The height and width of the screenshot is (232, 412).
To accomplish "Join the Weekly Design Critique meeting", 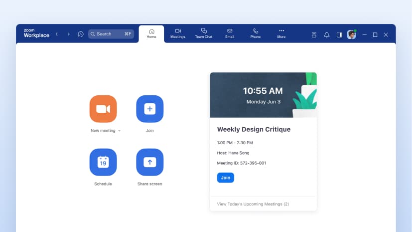I will coord(225,178).
